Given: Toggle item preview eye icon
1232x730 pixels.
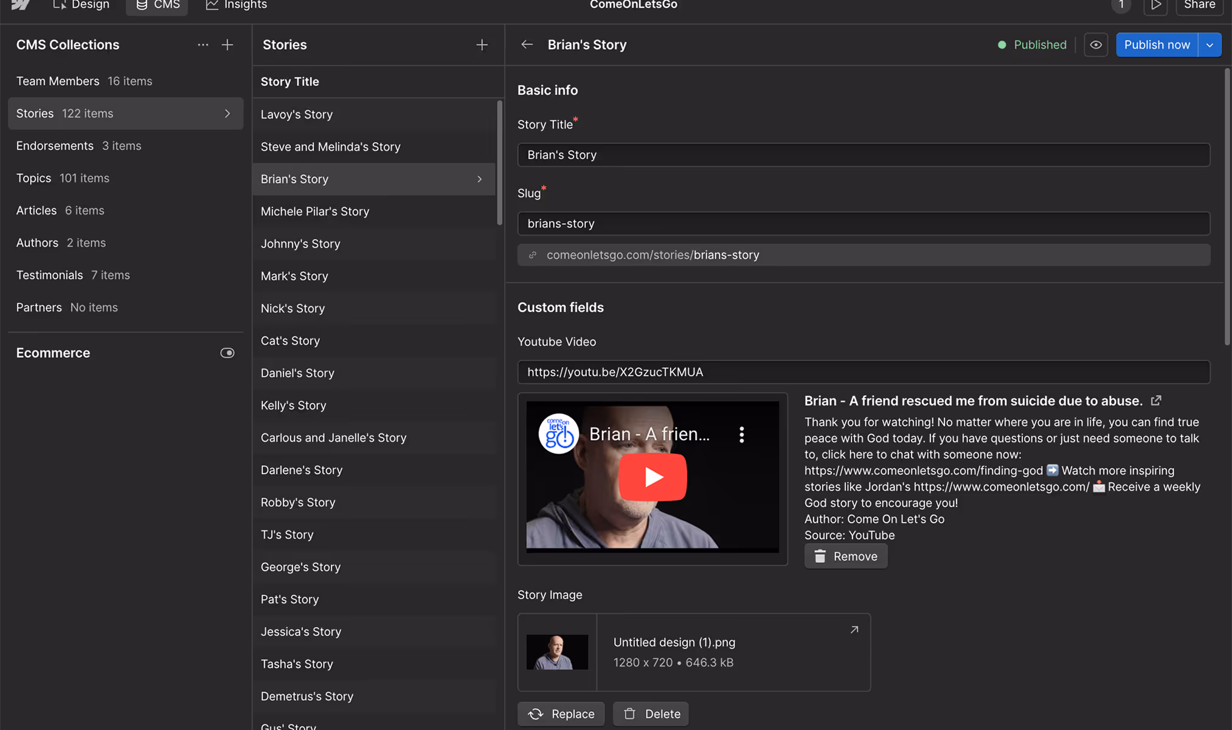Looking at the screenshot, I should point(1095,45).
